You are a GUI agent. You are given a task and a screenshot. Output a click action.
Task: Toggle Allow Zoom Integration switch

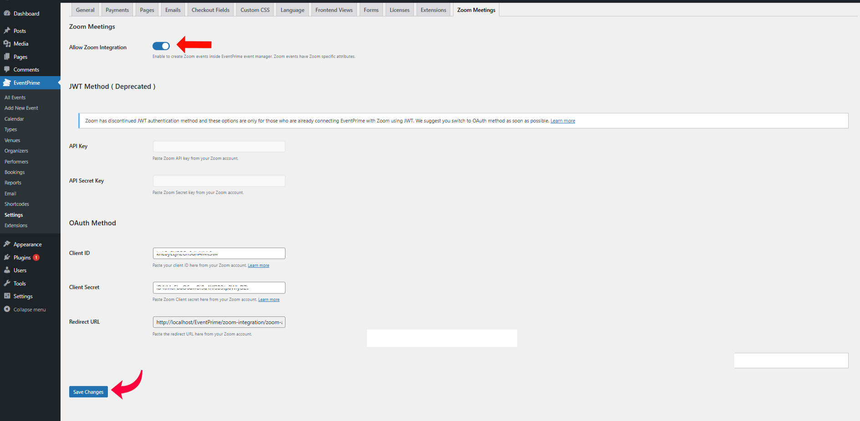pos(161,46)
